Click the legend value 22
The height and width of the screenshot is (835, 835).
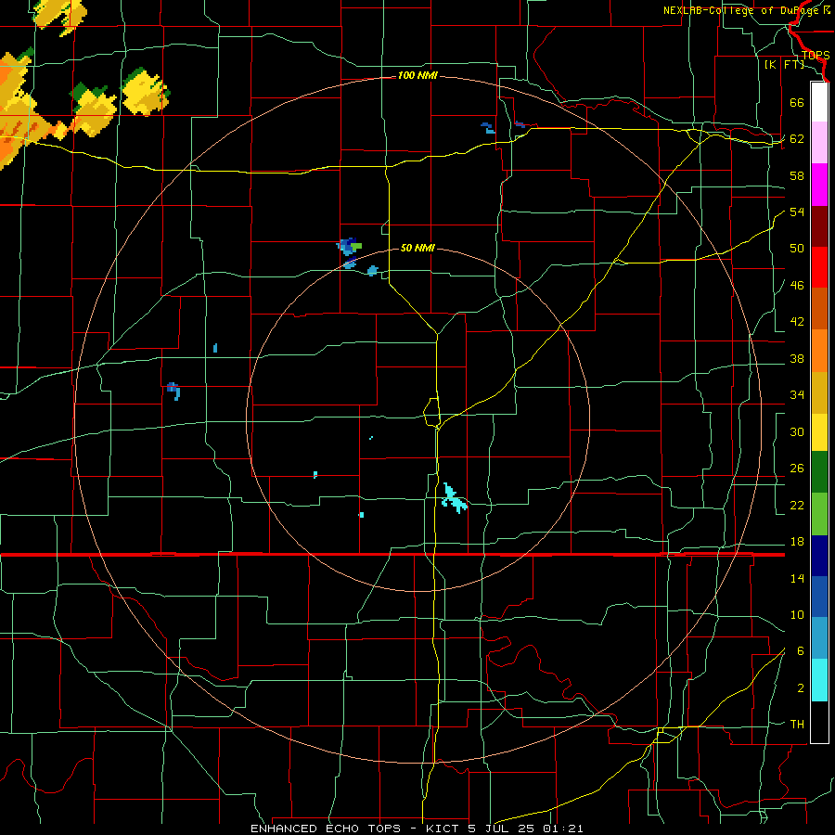tap(797, 505)
